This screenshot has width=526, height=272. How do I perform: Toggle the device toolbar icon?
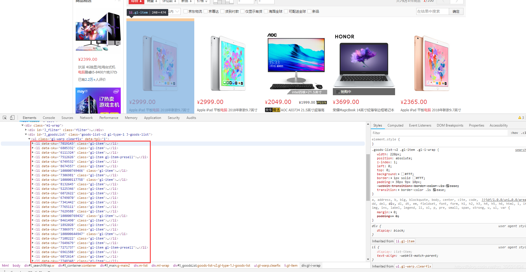12,117
